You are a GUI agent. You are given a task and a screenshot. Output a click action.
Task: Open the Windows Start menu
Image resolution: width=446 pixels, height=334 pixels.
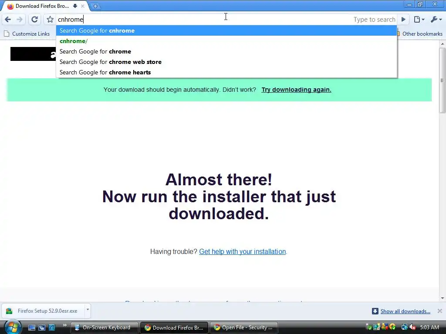click(13, 327)
